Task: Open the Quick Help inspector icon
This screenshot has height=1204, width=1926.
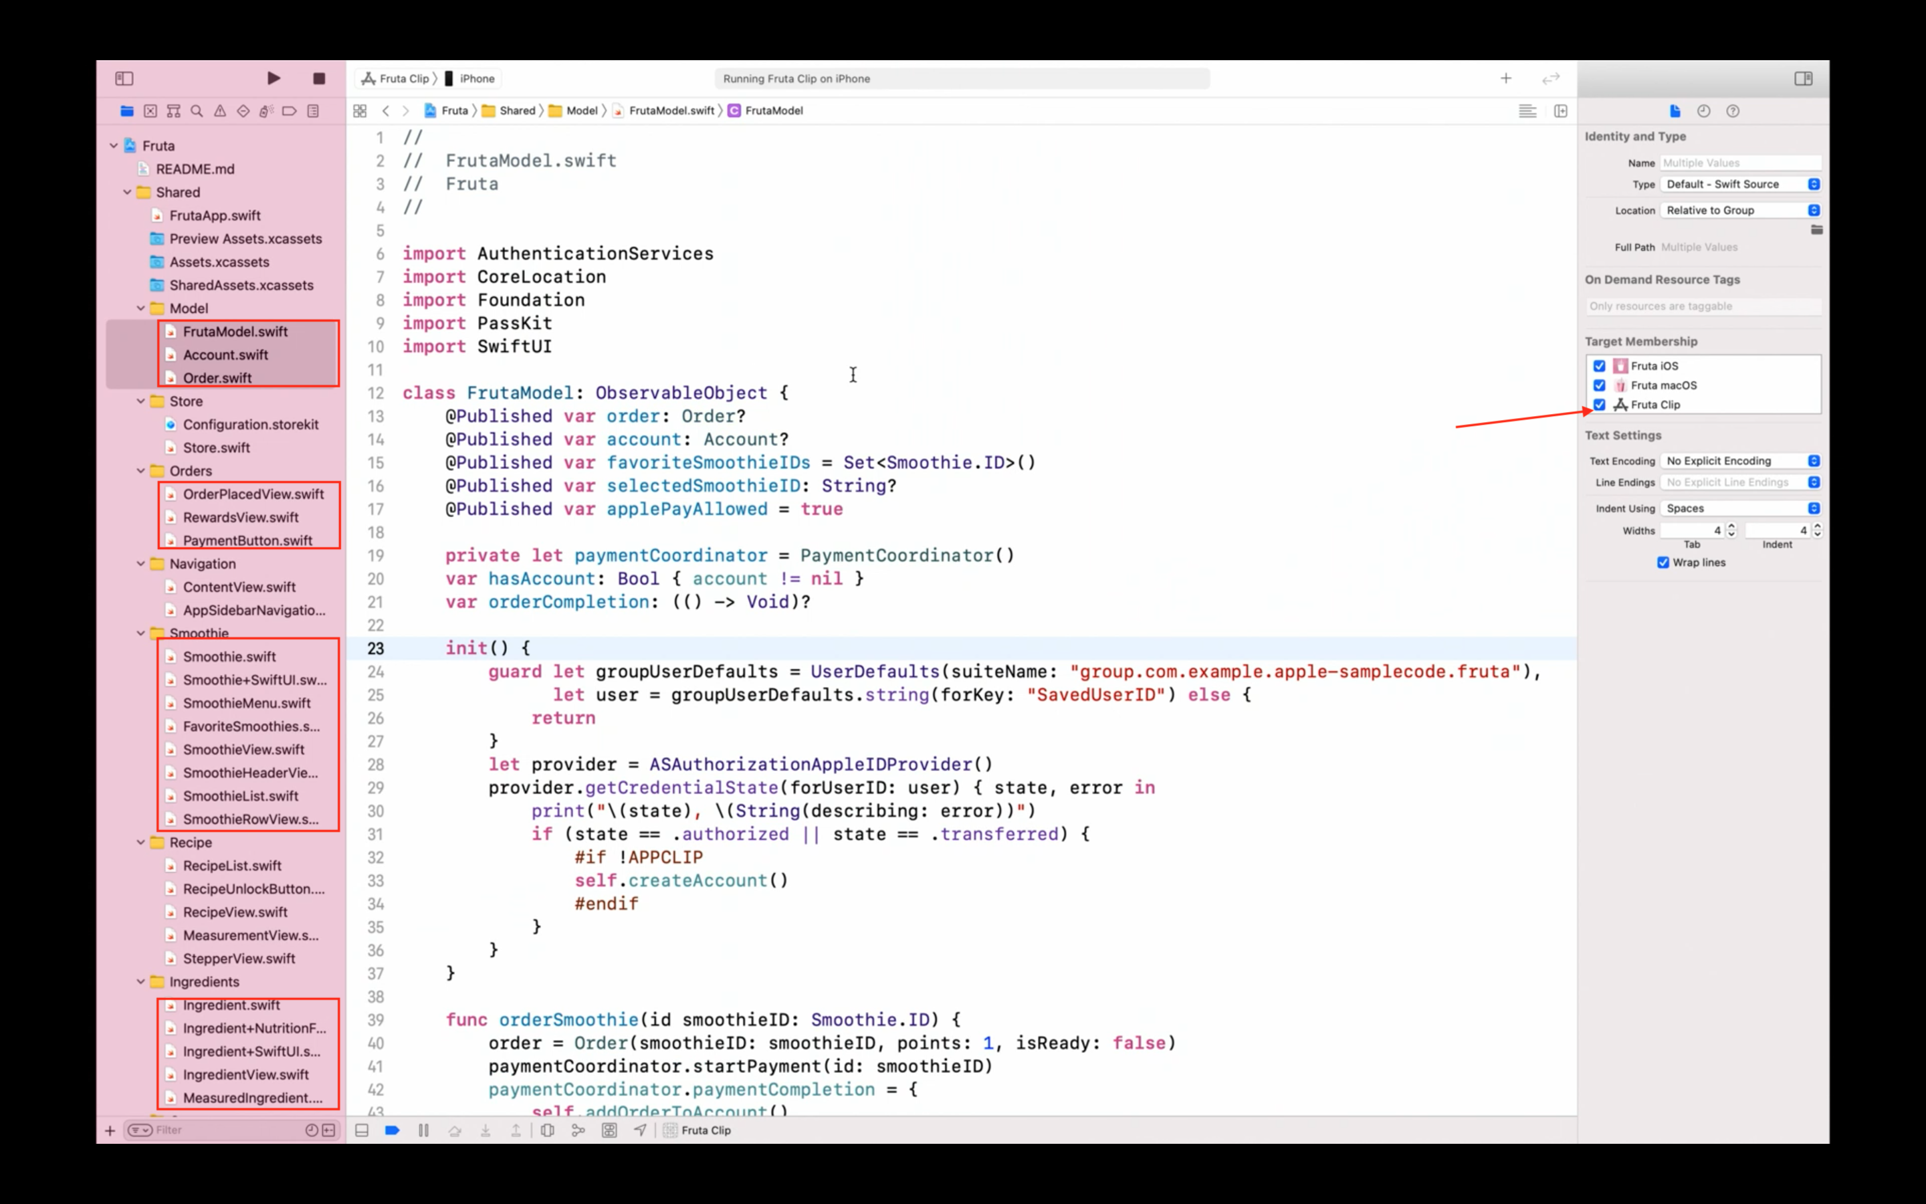Action: [x=1733, y=110]
